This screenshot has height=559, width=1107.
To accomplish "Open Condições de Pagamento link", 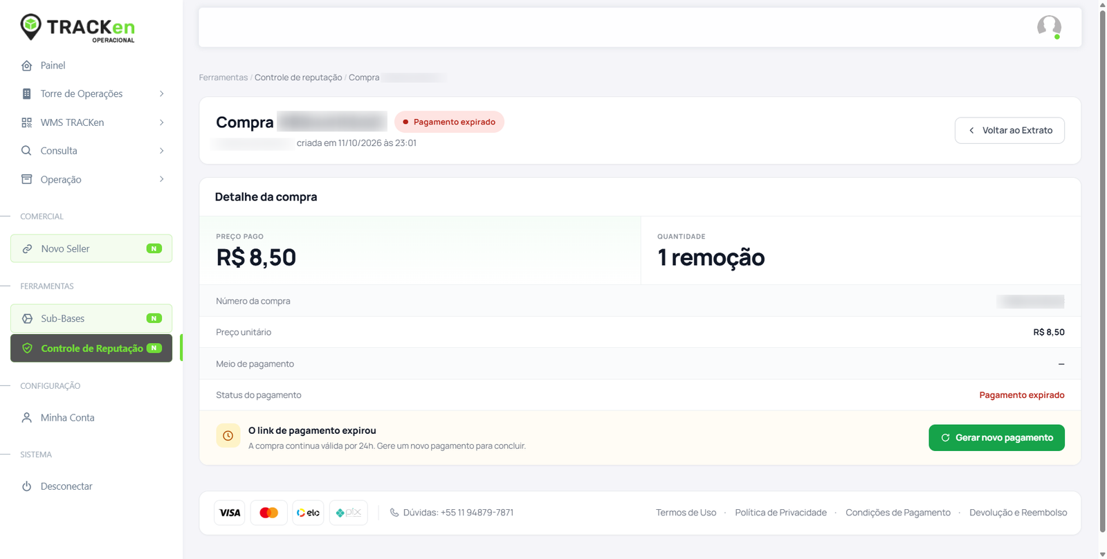I will (898, 513).
